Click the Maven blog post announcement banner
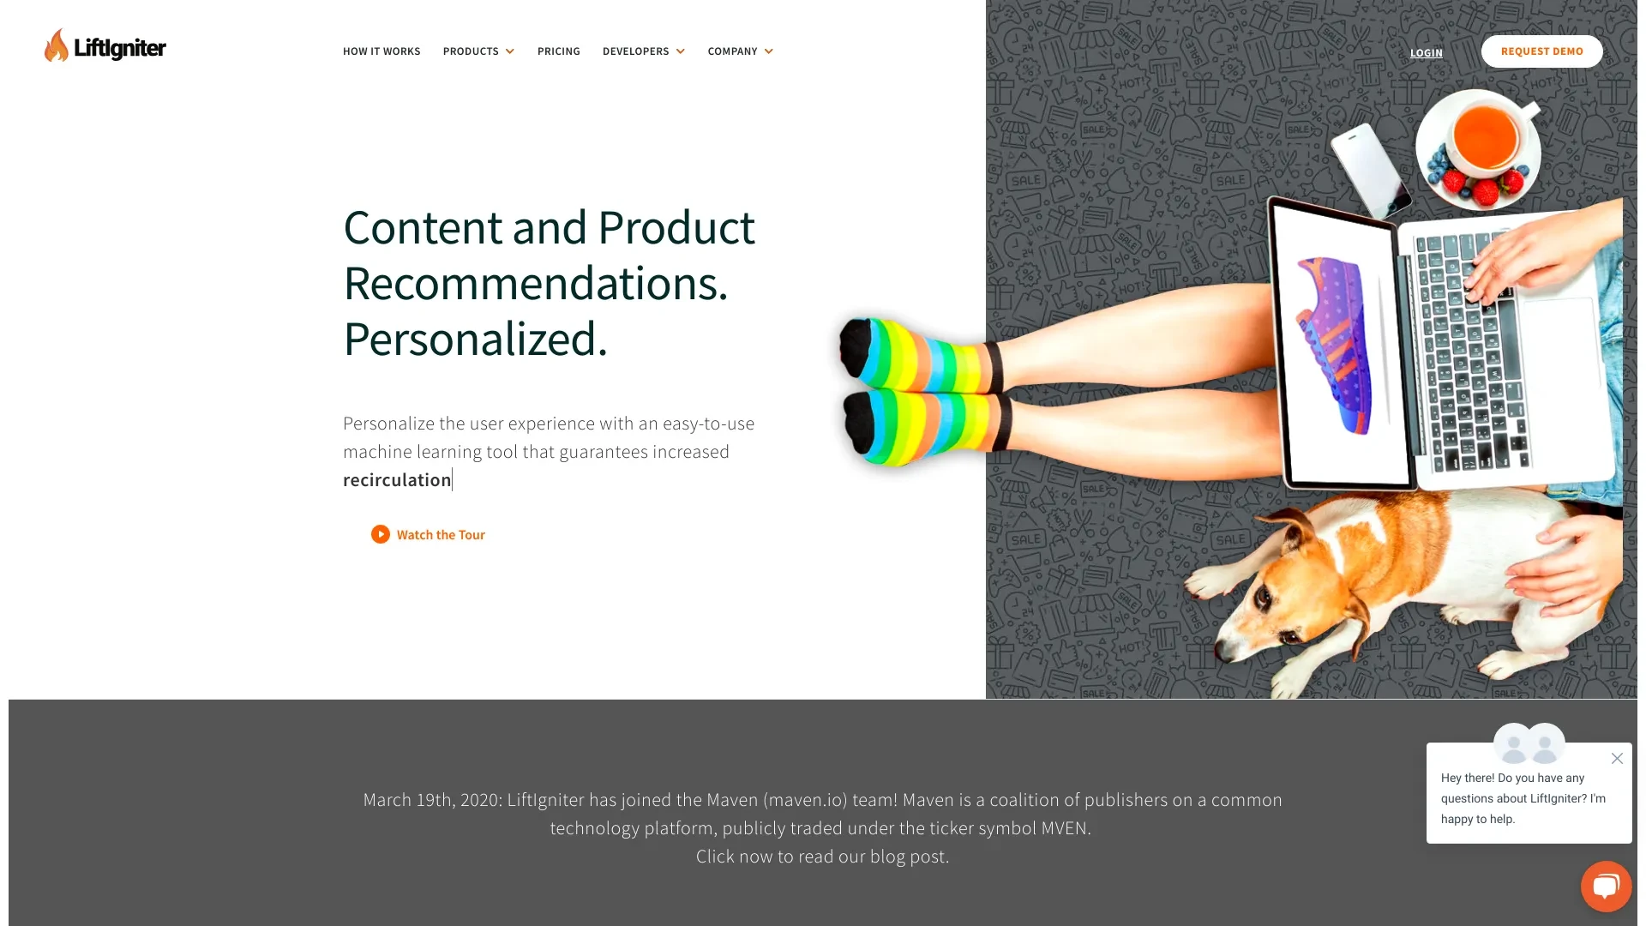 (823, 827)
